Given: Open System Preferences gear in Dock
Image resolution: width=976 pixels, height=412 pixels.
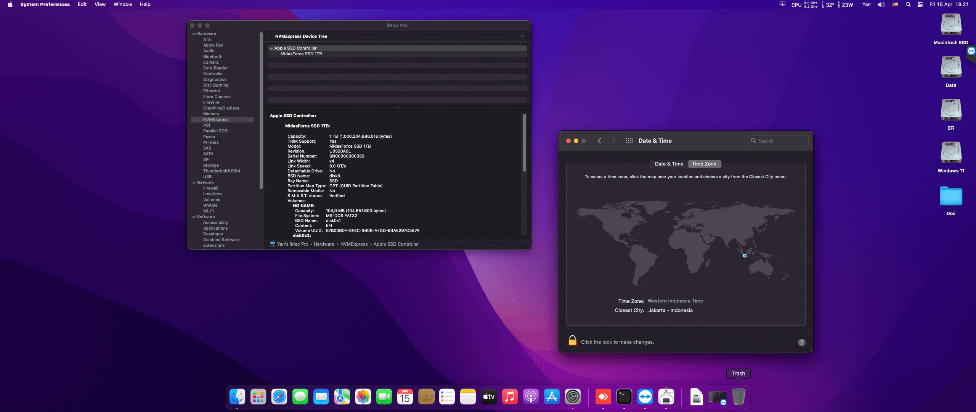Looking at the screenshot, I should point(573,397).
